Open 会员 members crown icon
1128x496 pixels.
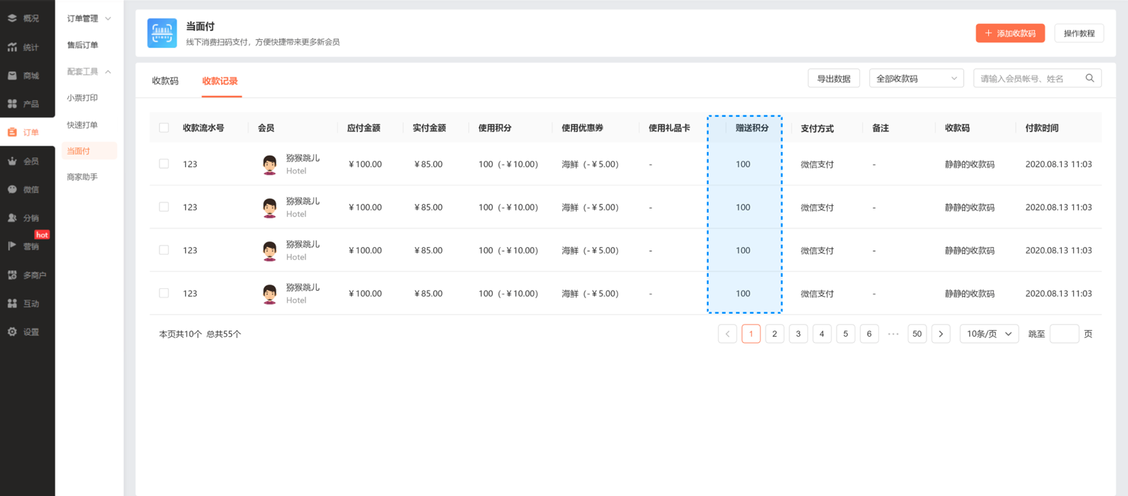(x=13, y=161)
